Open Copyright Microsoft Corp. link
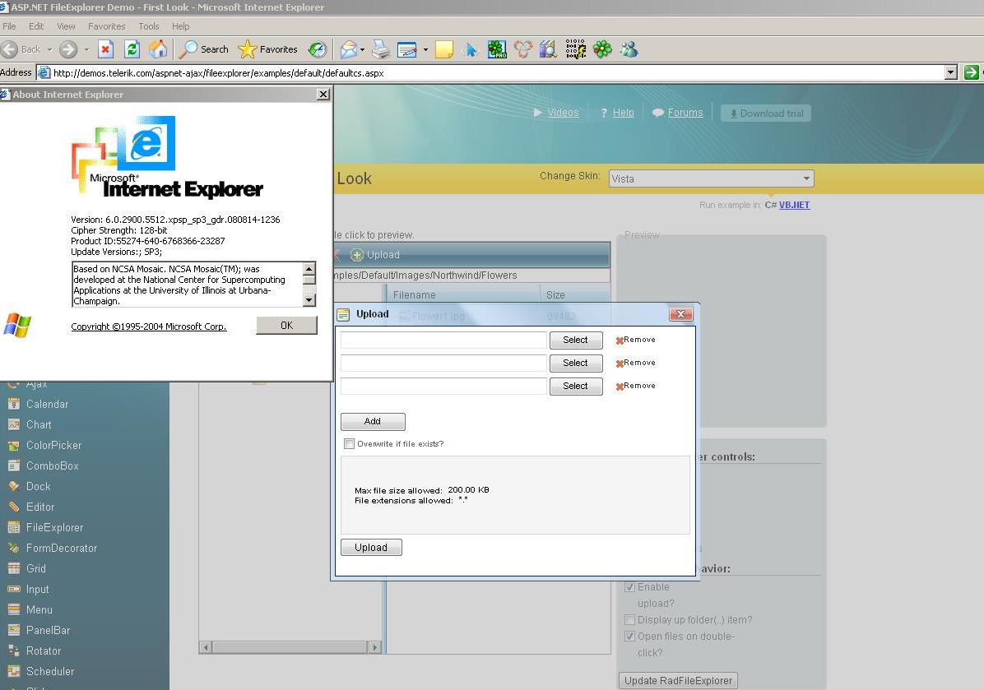Image resolution: width=984 pixels, height=690 pixels. [149, 326]
